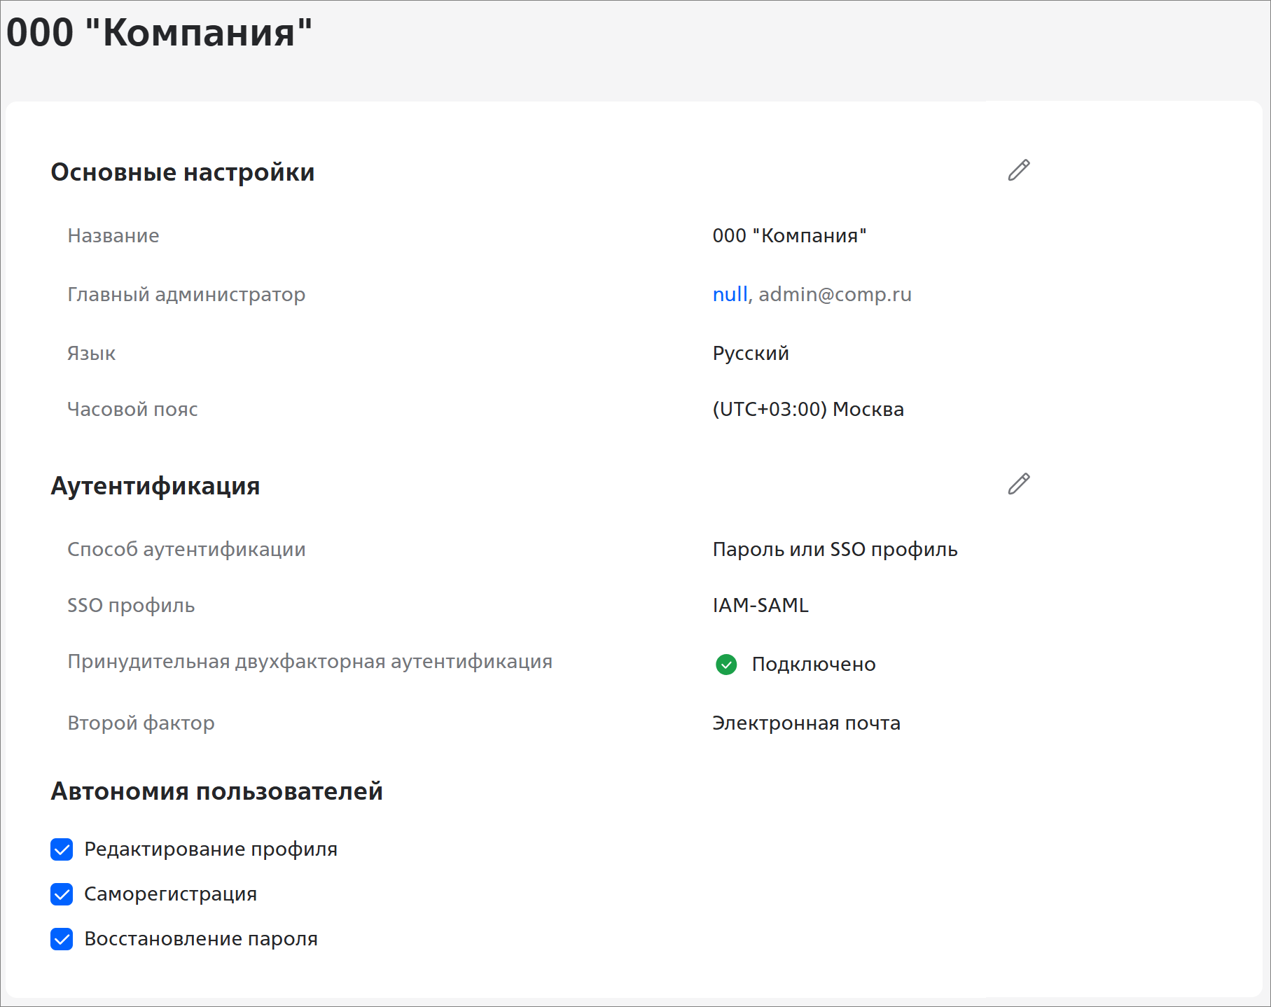Uncheck the Редактирование профиля checkbox
Screen dimensions: 1271x1007
(62, 849)
